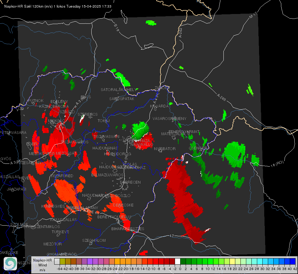Select the TISZAVASVÁRI town label

pyautogui.click(x=106, y=136)
